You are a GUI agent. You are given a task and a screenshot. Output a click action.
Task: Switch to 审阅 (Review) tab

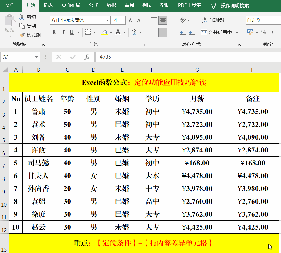[x=129, y=5]
